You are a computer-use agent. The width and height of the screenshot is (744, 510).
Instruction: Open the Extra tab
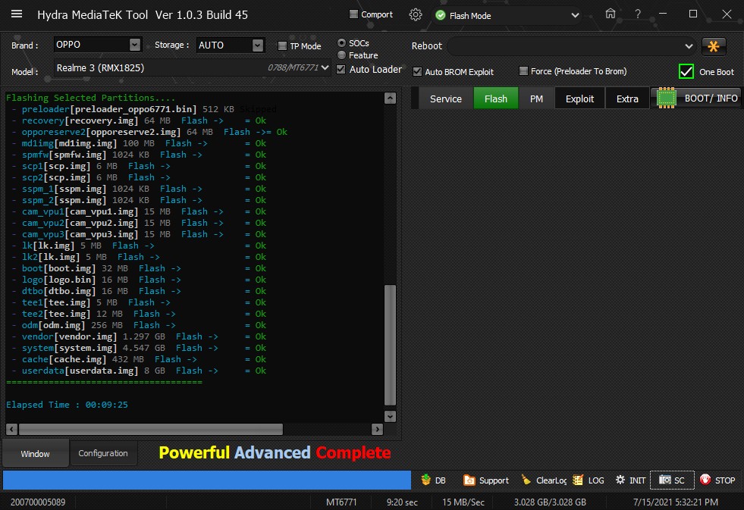627,99
